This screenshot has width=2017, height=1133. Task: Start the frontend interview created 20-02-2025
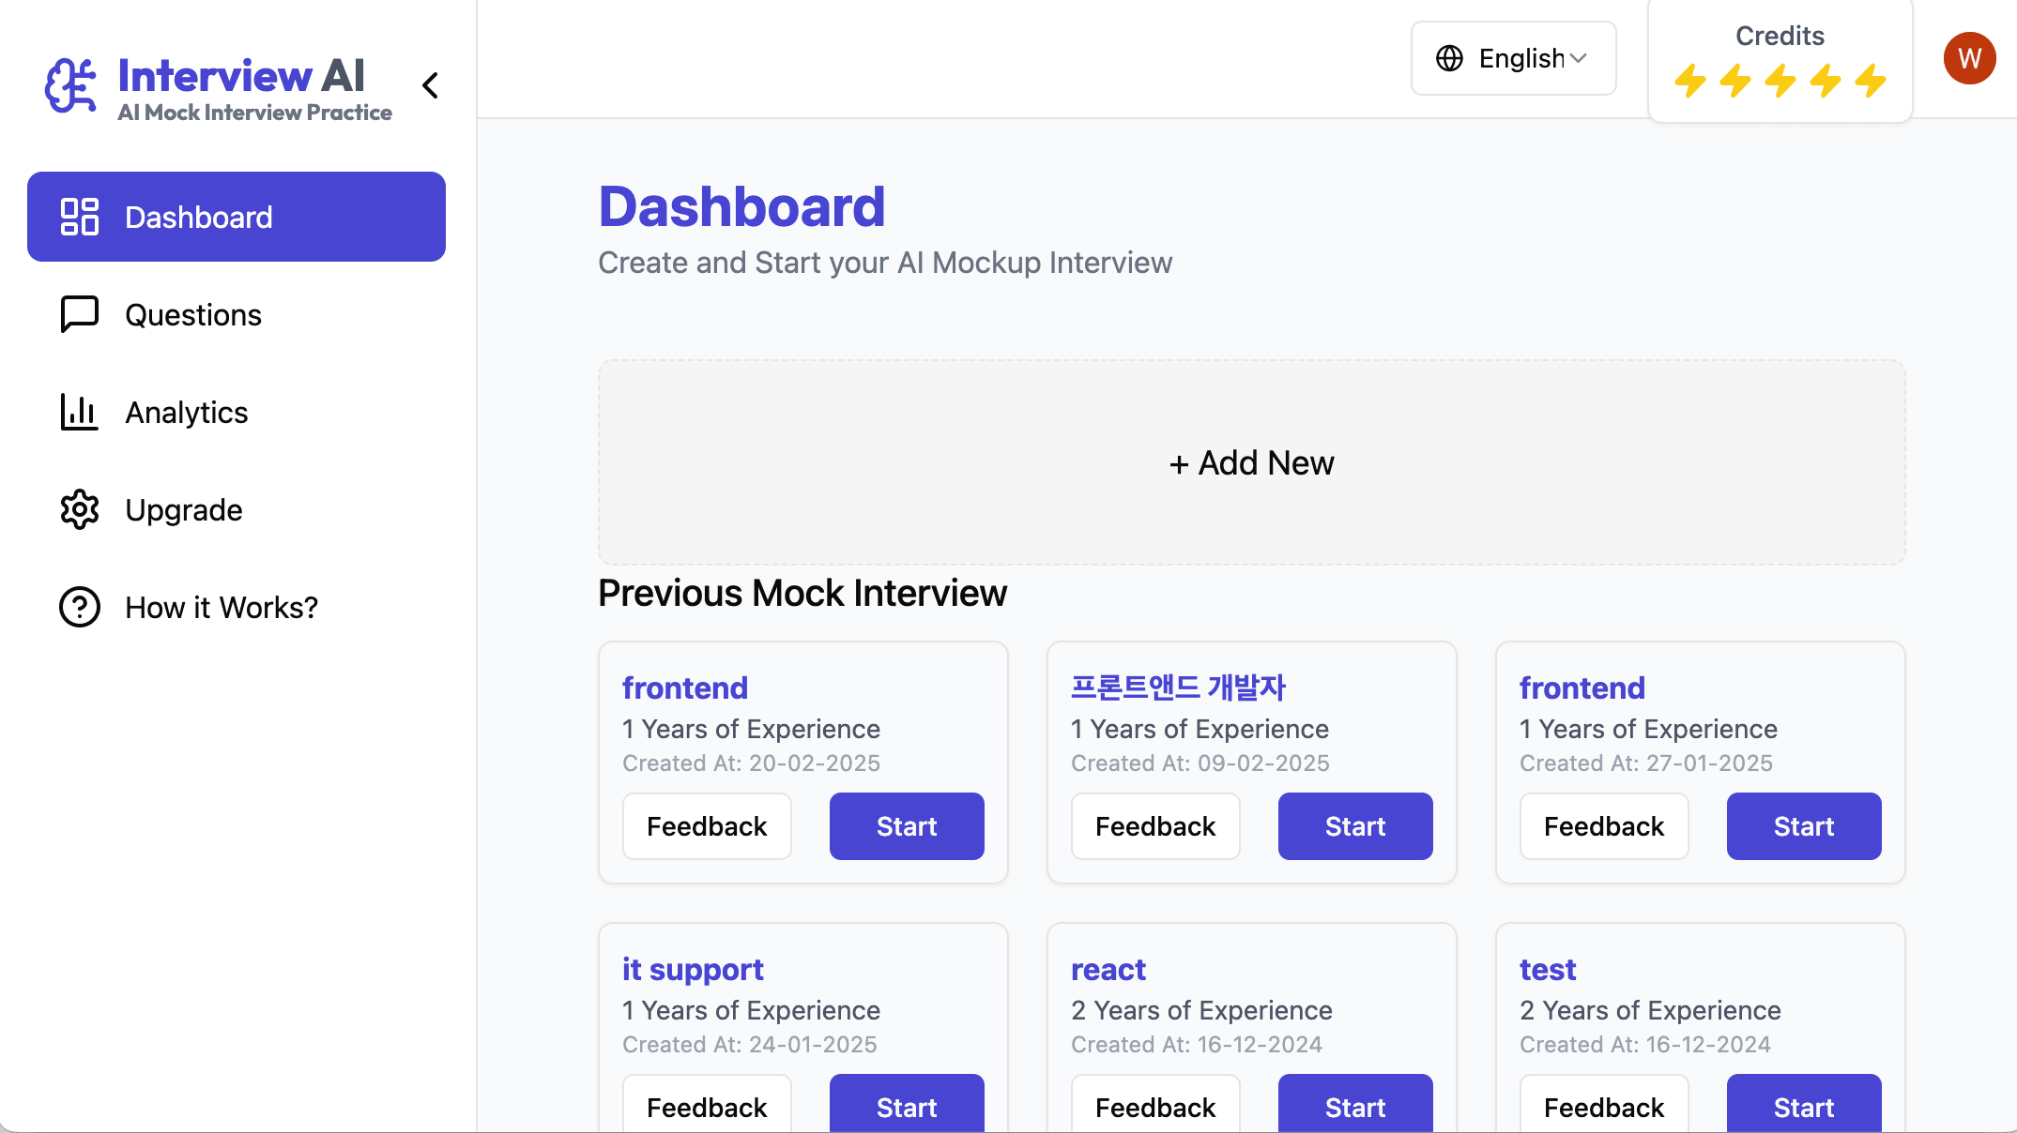907,826
